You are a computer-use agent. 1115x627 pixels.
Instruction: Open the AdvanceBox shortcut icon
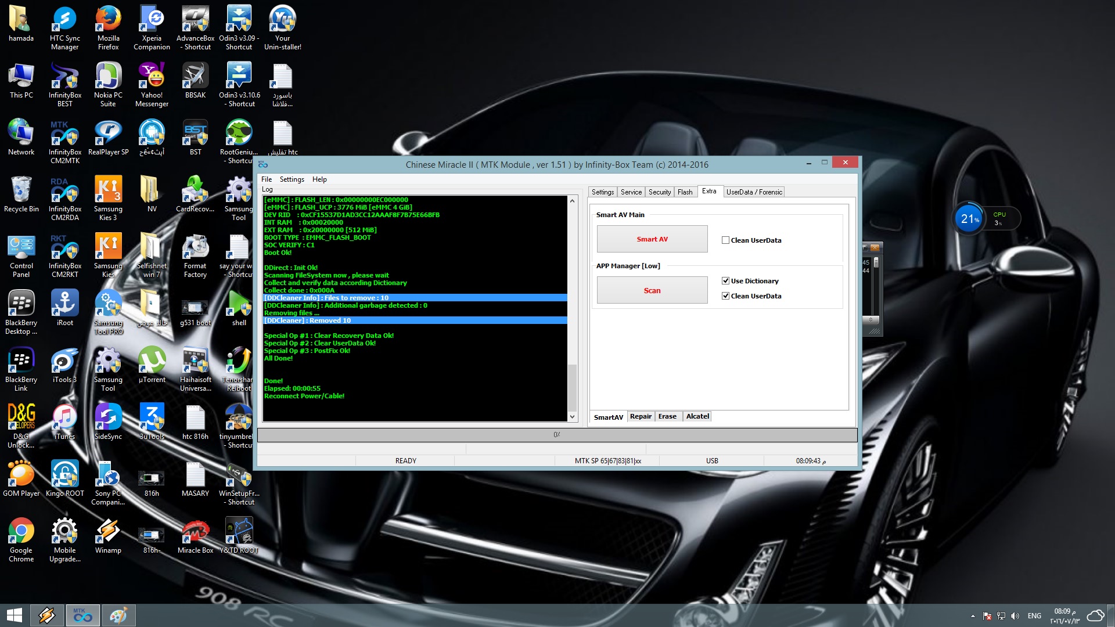click(195, 27)
